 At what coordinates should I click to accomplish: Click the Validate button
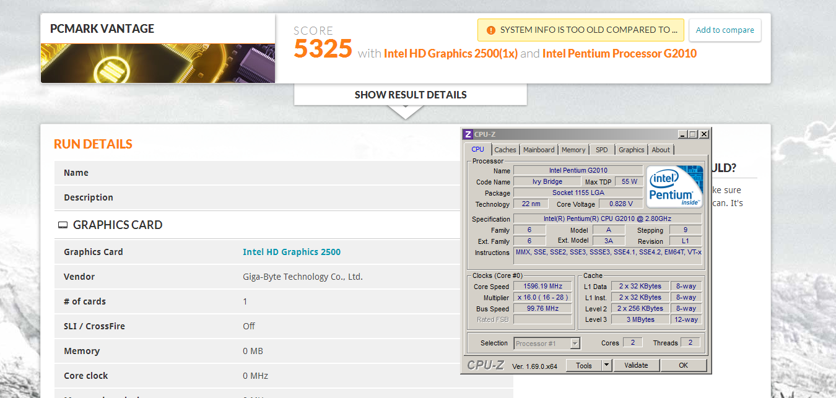coord(636,365)
